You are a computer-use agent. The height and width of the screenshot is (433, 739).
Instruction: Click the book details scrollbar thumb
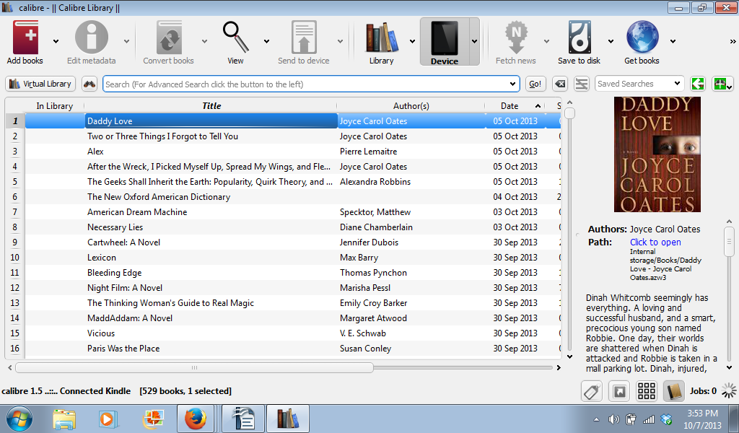[729, 242]
